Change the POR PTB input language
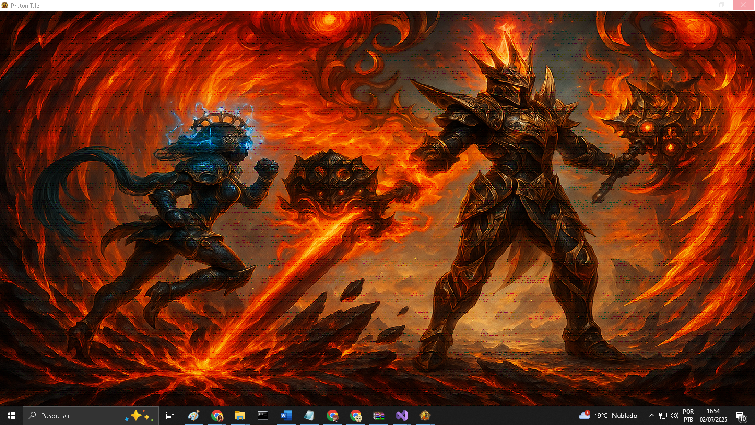This screenshot has height=425, width=755. coord(688,416)
